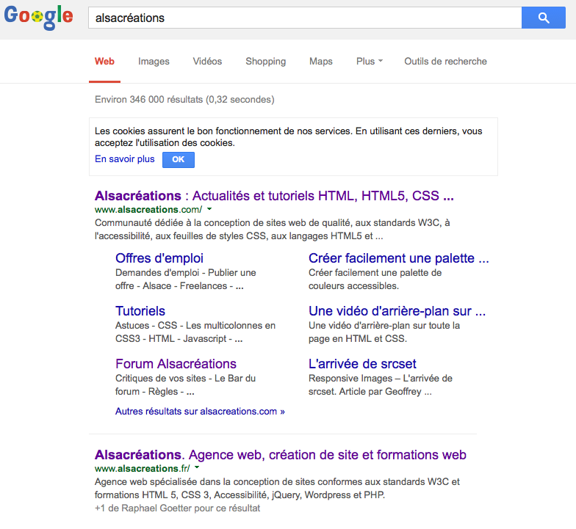This screenshot has height=529, width=576.
Task: Click the Google logo
Action: (38, 17)
